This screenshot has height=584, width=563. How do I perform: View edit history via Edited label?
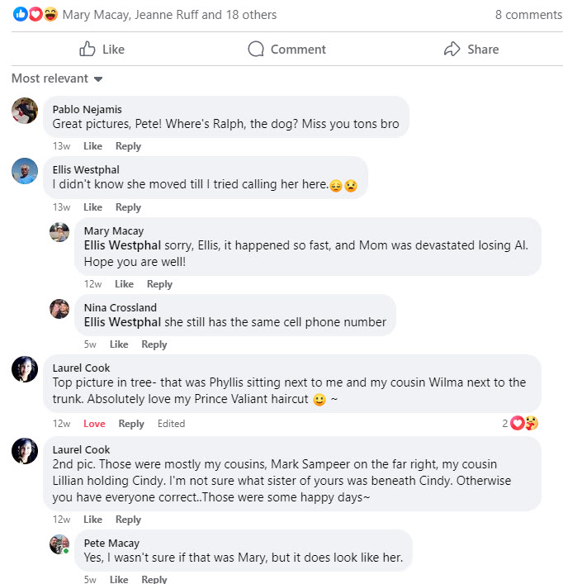[171, 424]
